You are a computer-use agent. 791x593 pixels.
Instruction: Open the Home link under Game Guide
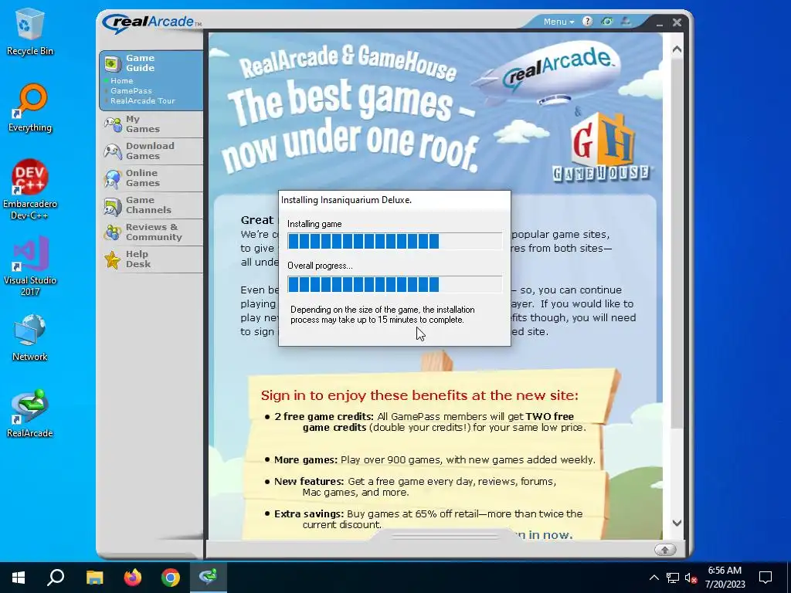click(121, 80)
